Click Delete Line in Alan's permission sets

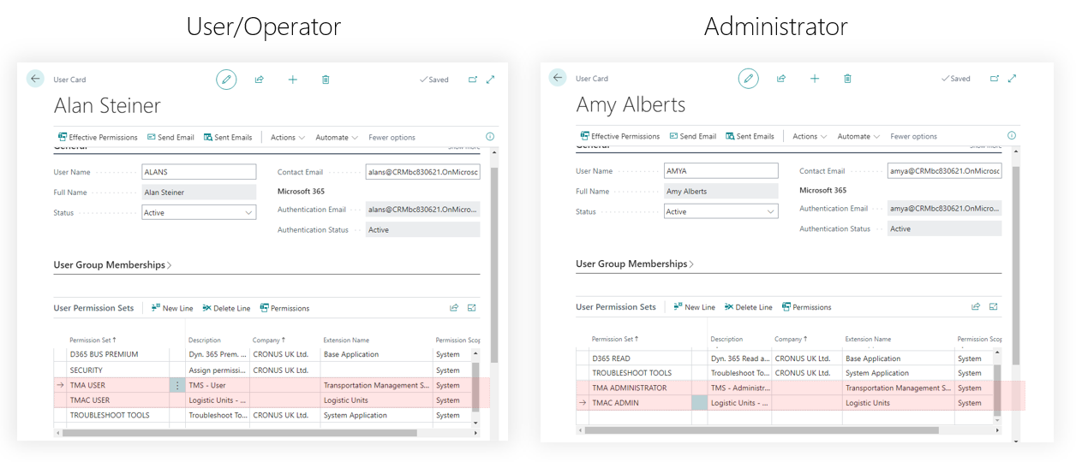tap(226, 308)
